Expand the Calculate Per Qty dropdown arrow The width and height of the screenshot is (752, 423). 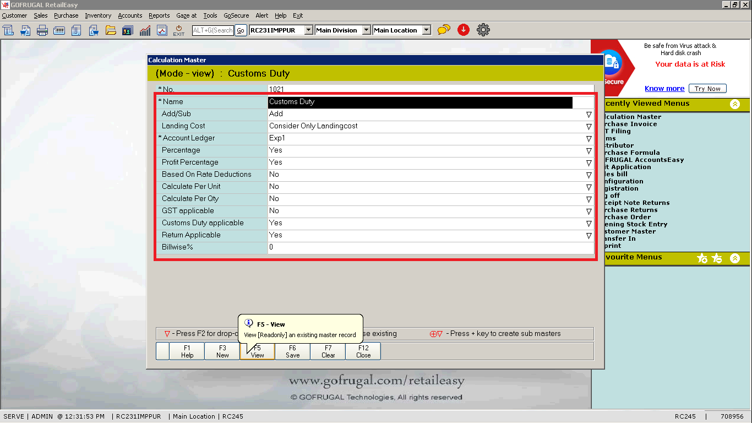[x=588, y=199]
